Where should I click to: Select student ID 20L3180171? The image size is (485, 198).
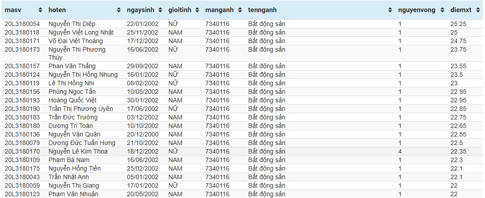[x=22, y=41]
